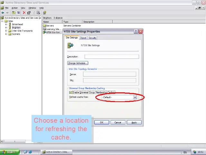This screenshot has width=206, height=155.
Task: Expand the Inter-Site Transports node
Action: click(6, 31)
